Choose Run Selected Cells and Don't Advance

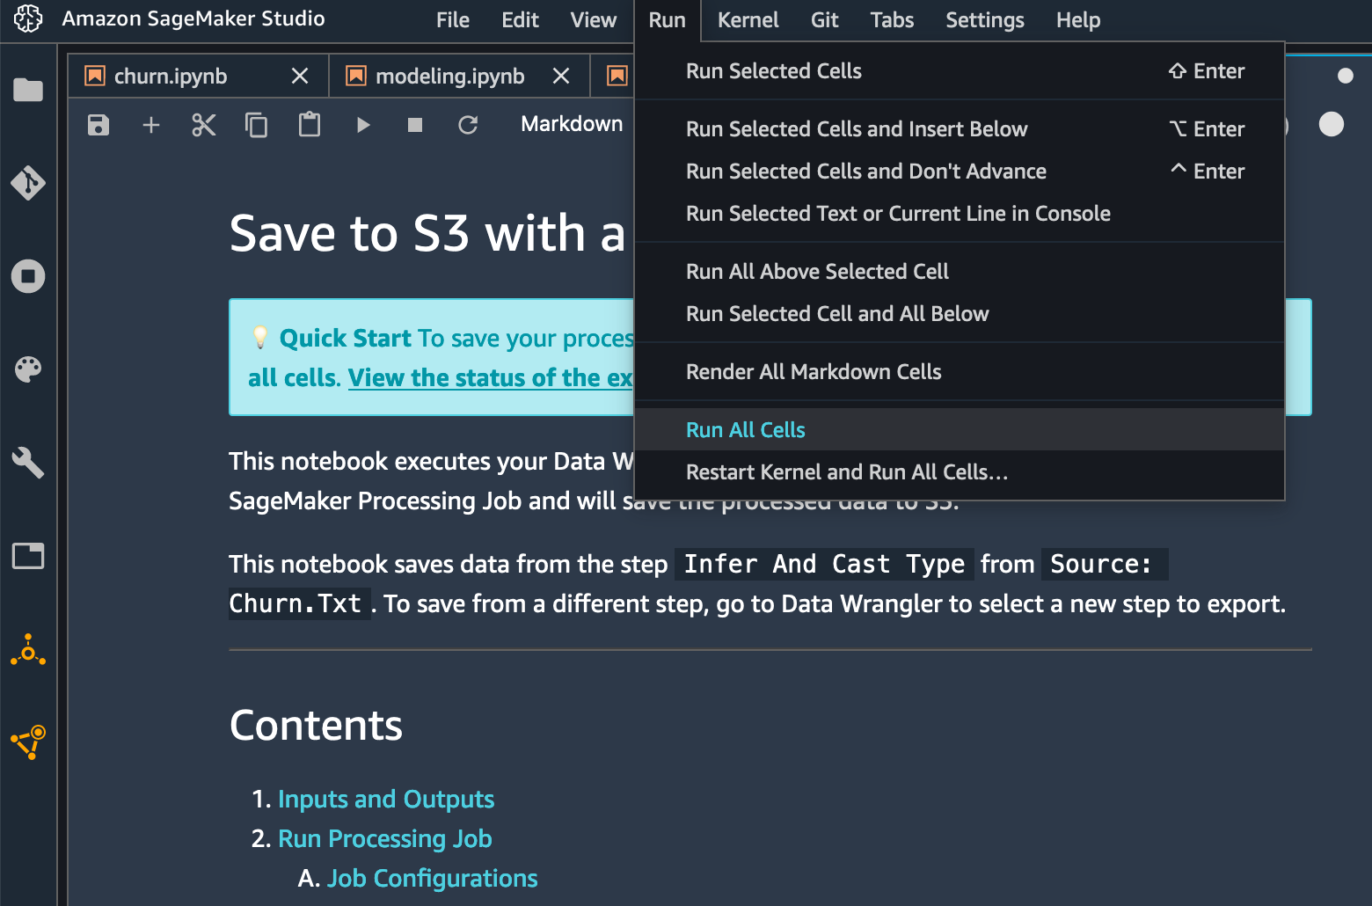[960, 172]
